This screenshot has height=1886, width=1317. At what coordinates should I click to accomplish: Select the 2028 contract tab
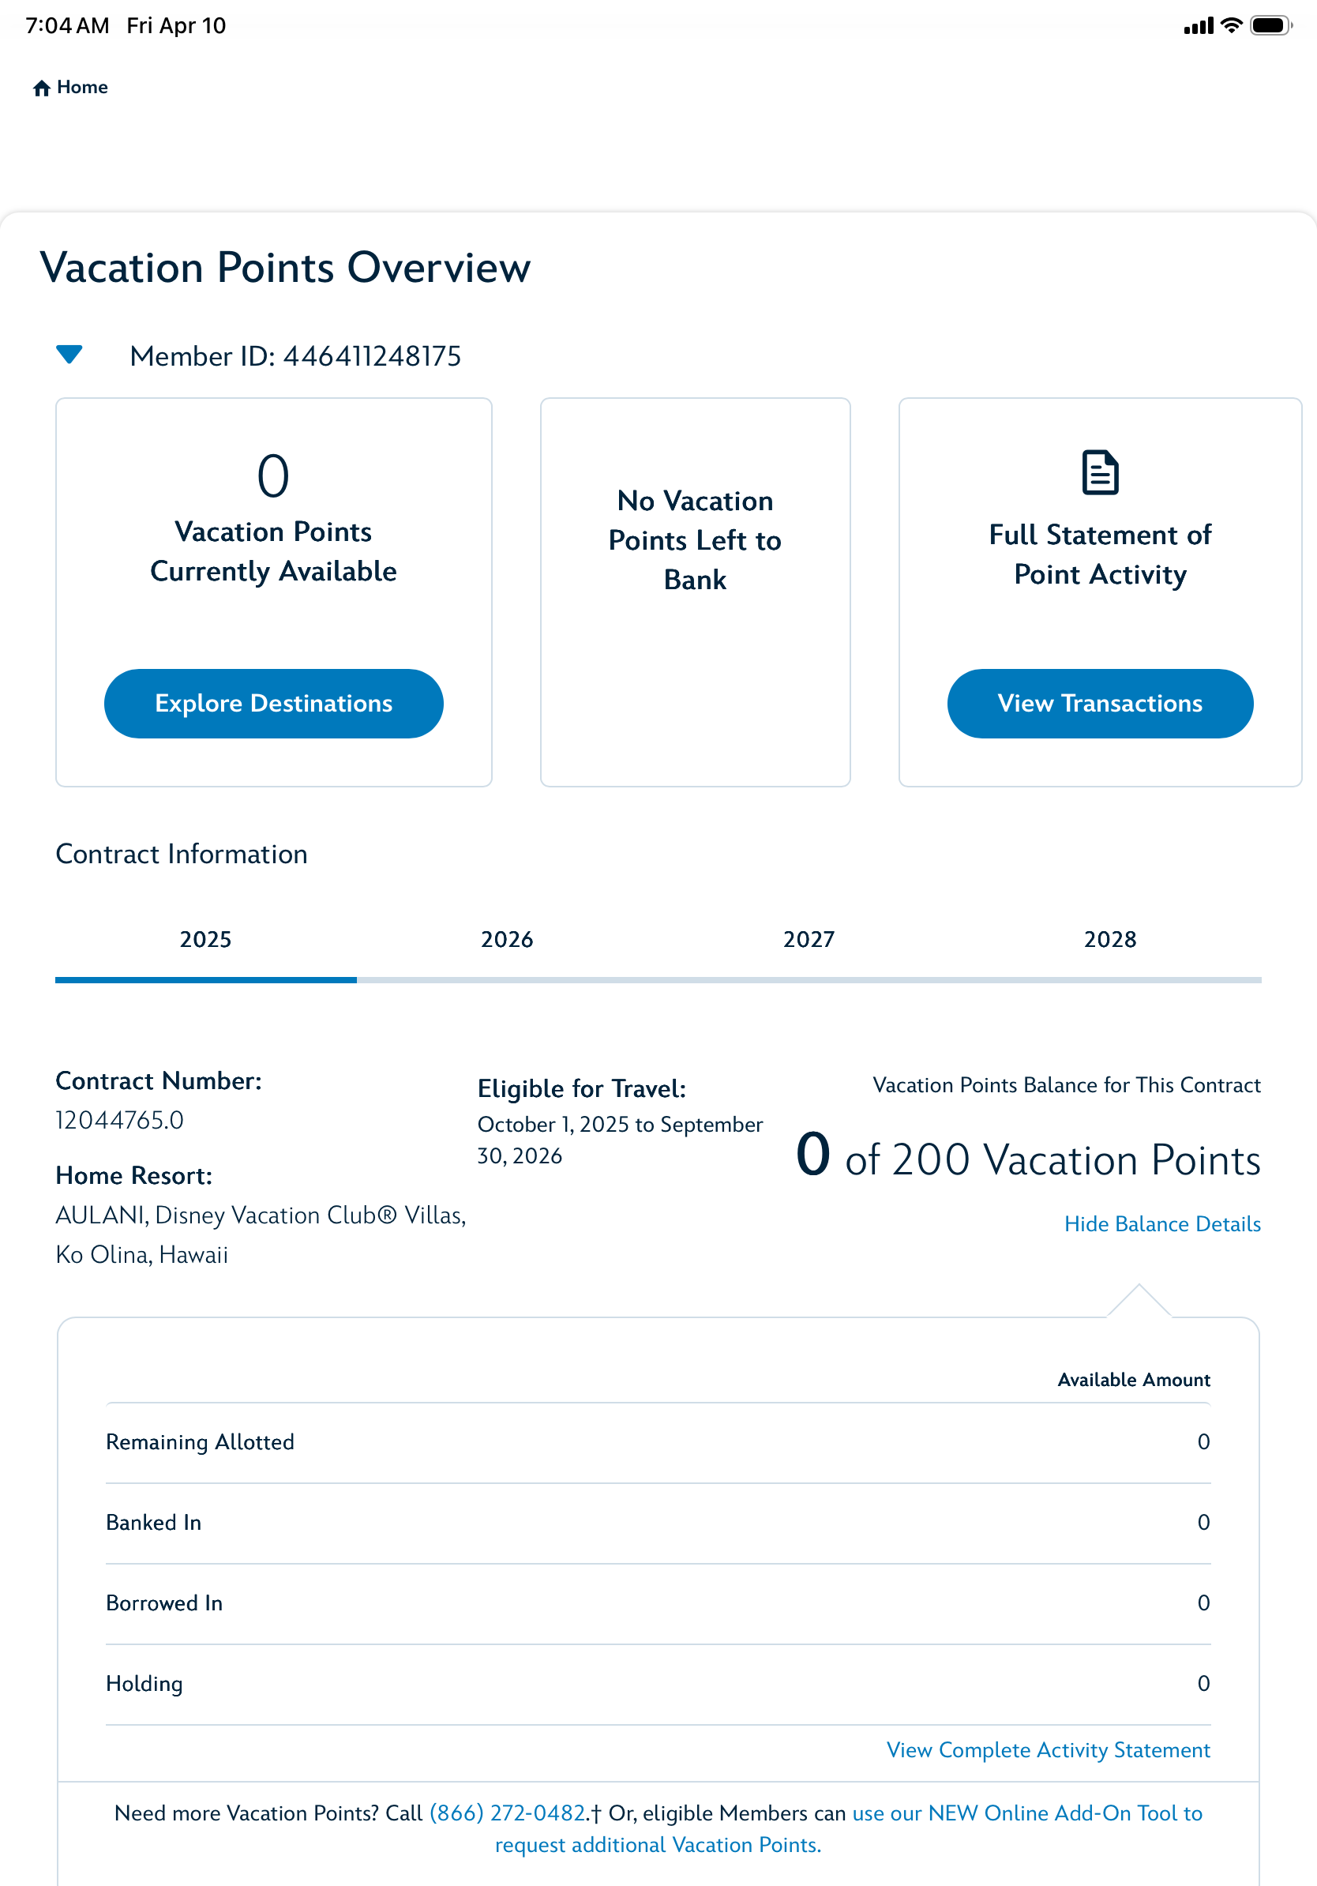tap(1109, 939)
